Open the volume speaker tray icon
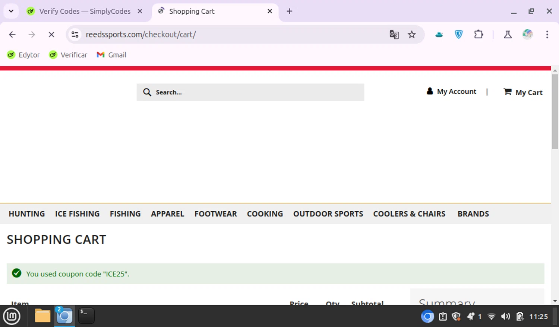This screenshot has height=327, width=559. tap(506, 317)
